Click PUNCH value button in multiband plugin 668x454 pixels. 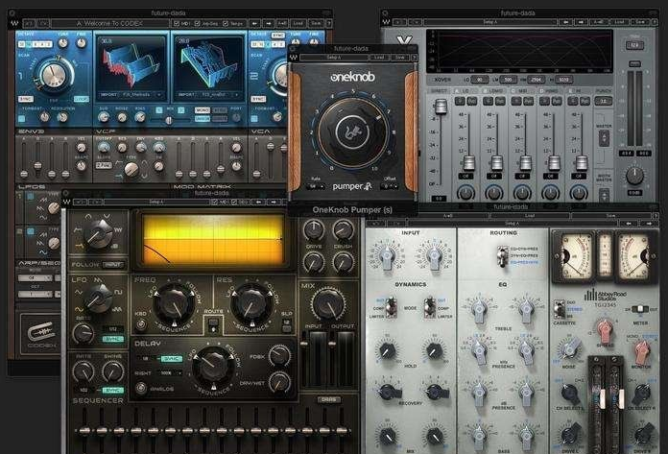click(604, 101)
